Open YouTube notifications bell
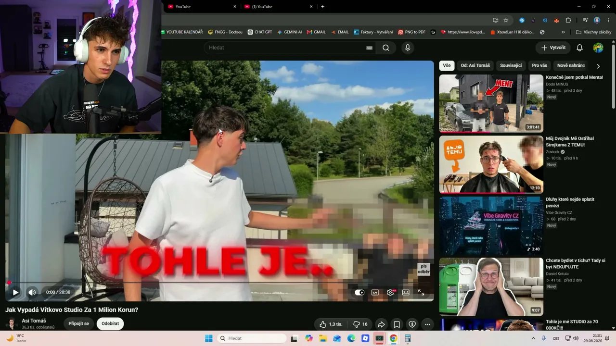 [x=580, y=48]
